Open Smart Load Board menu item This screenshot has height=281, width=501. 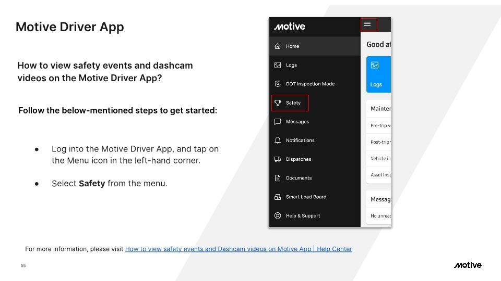[315, 197]
